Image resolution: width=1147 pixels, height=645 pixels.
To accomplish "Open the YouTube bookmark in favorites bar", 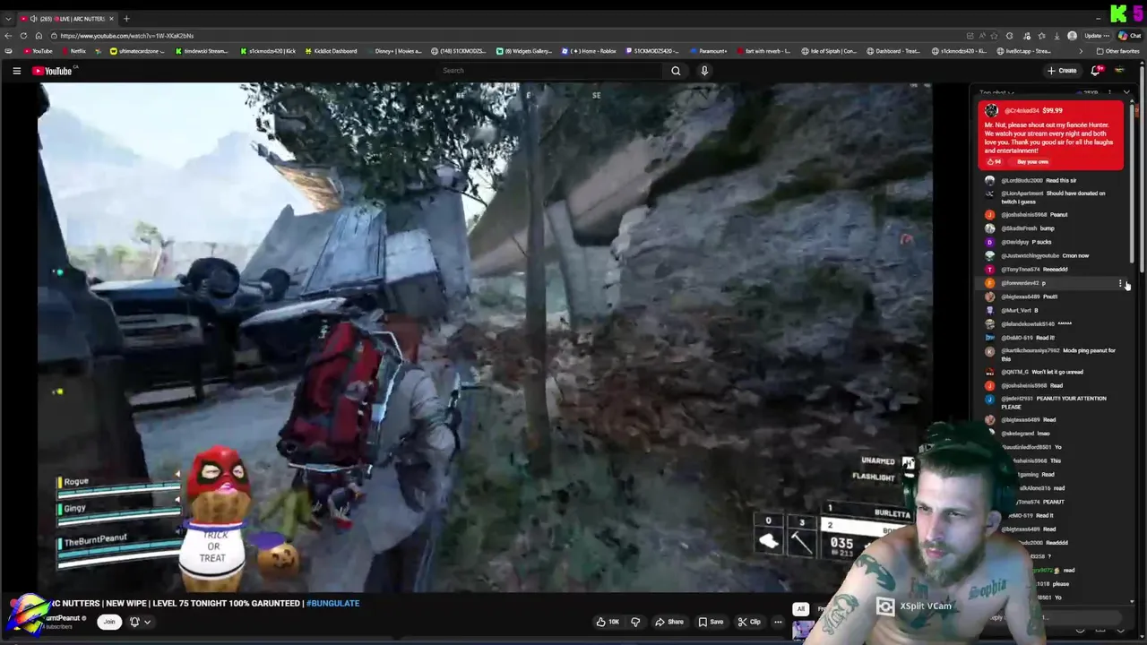I will pos(38,51).
